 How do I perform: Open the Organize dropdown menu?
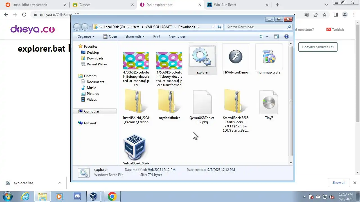point(86,36)
